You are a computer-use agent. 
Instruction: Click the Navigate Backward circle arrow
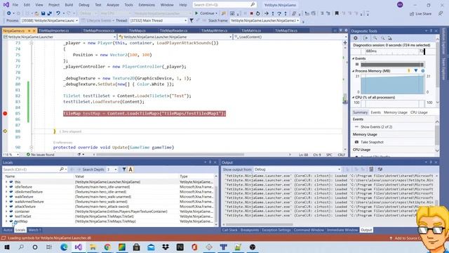[x=9, y=13]
